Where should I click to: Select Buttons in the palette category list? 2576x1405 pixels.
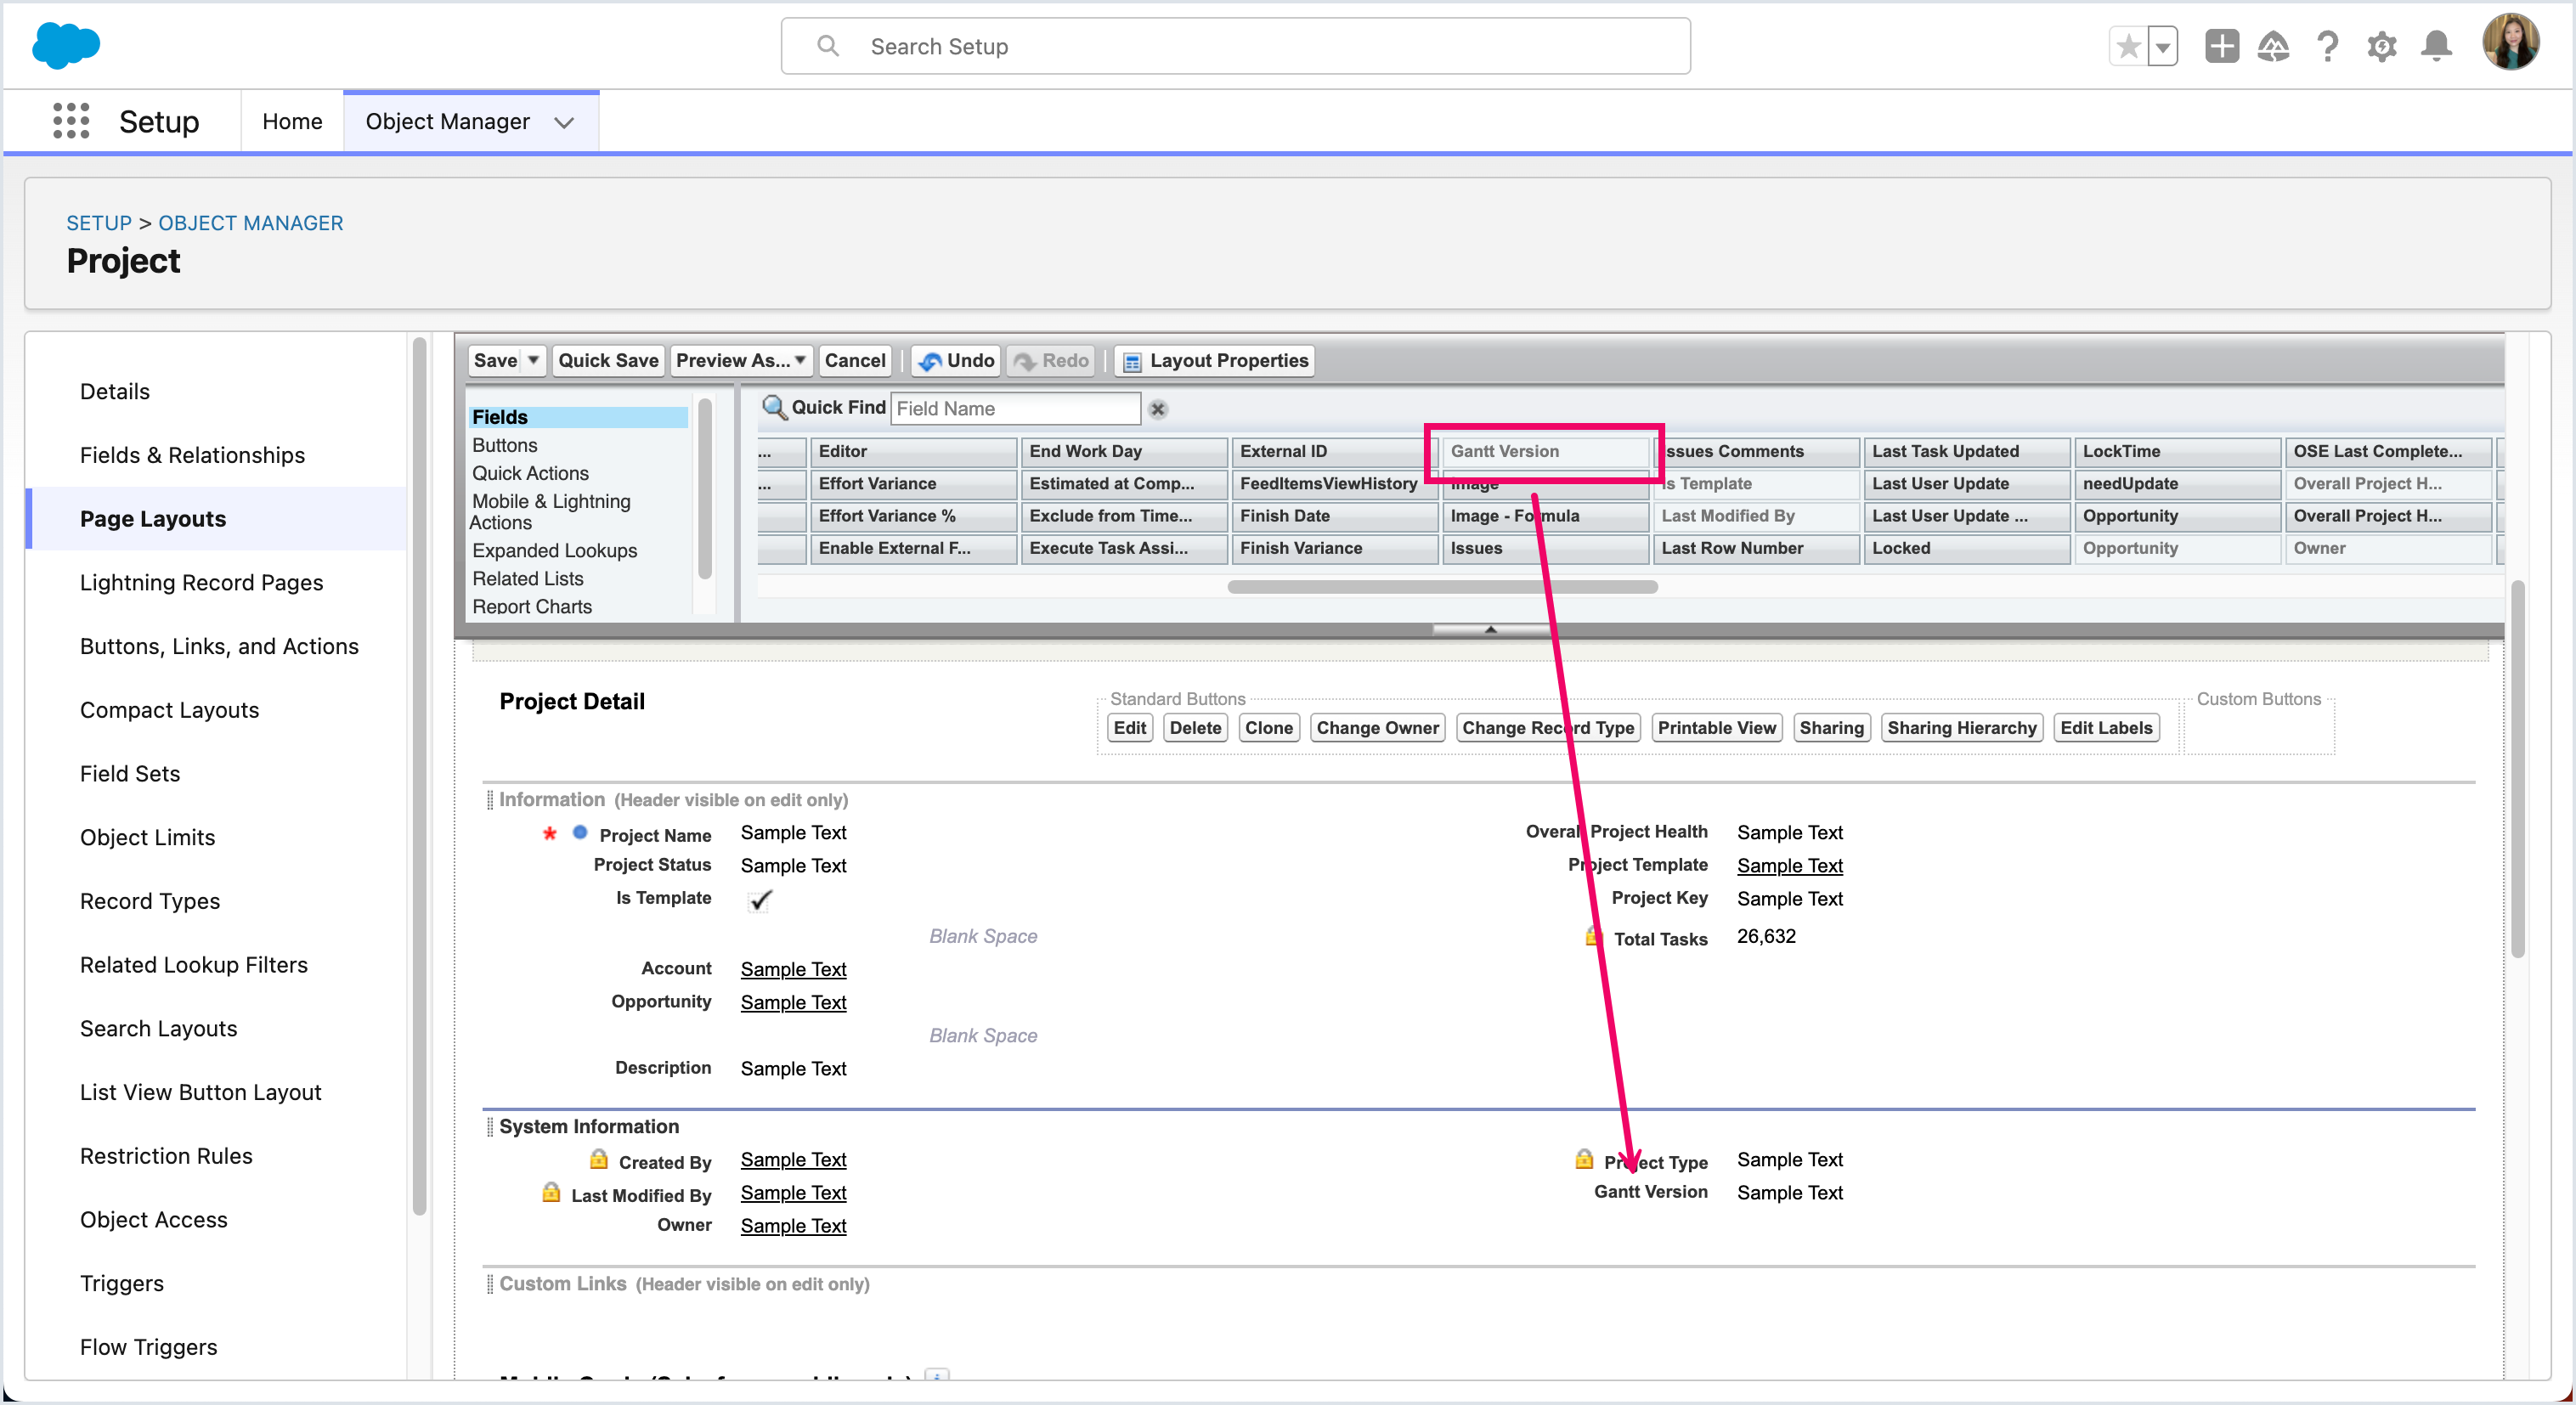(x=505, y=445)
